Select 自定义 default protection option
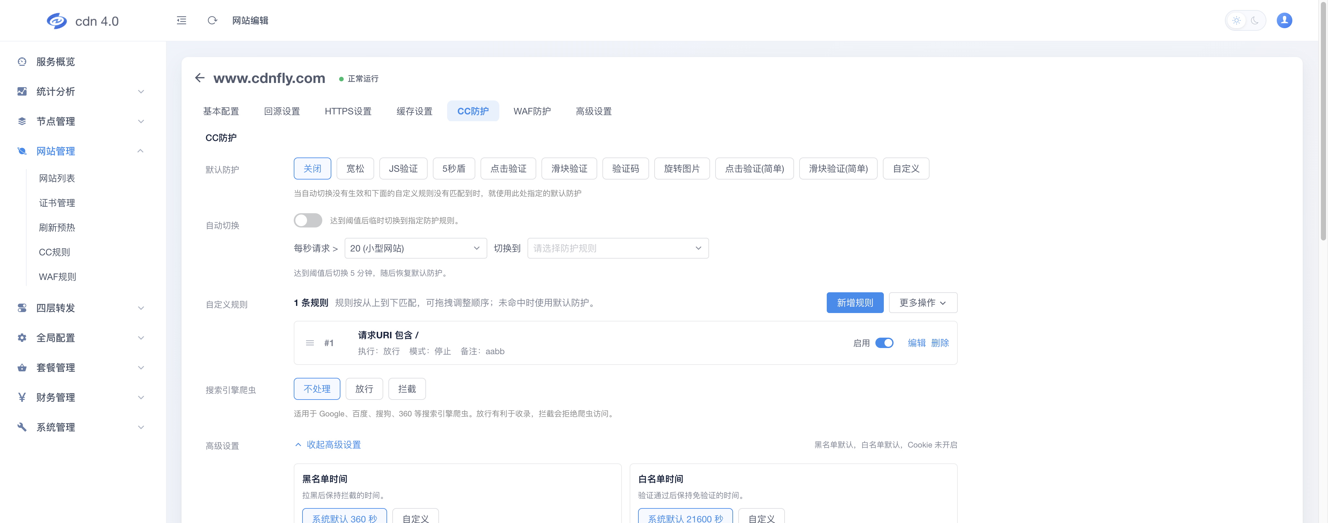Viewport: 1328px width, 523px height. point(906,169)
